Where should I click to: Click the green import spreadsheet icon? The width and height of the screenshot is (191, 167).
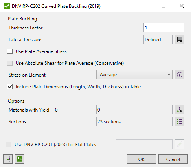tap(20, 159)
